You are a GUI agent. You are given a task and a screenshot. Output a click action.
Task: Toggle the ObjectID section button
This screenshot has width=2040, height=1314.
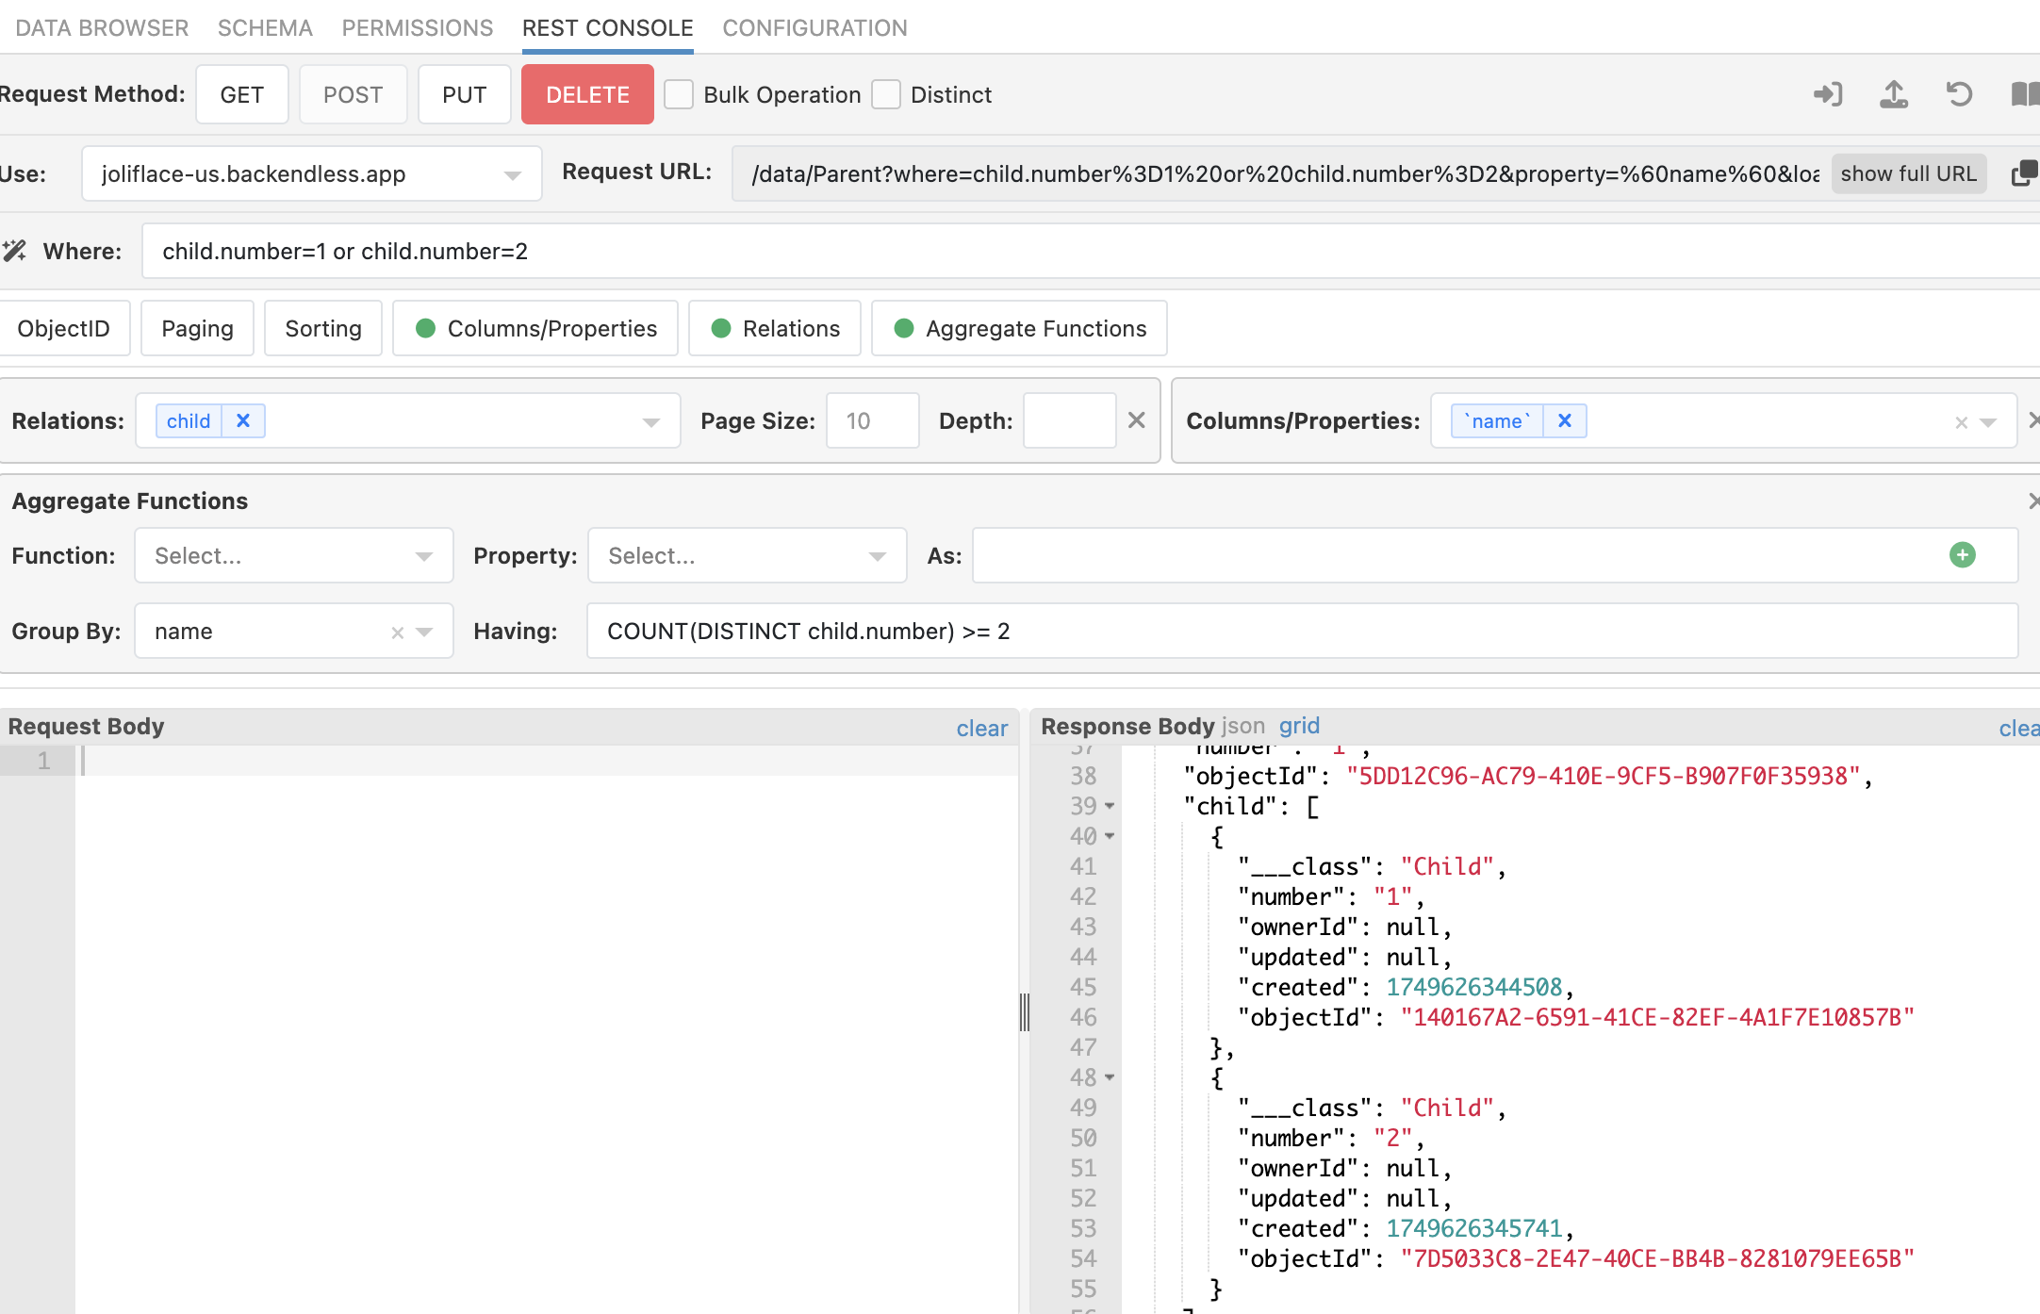tap(63, 328)
